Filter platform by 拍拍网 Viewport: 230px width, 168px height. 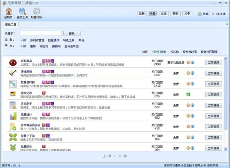tap(56, 46)
